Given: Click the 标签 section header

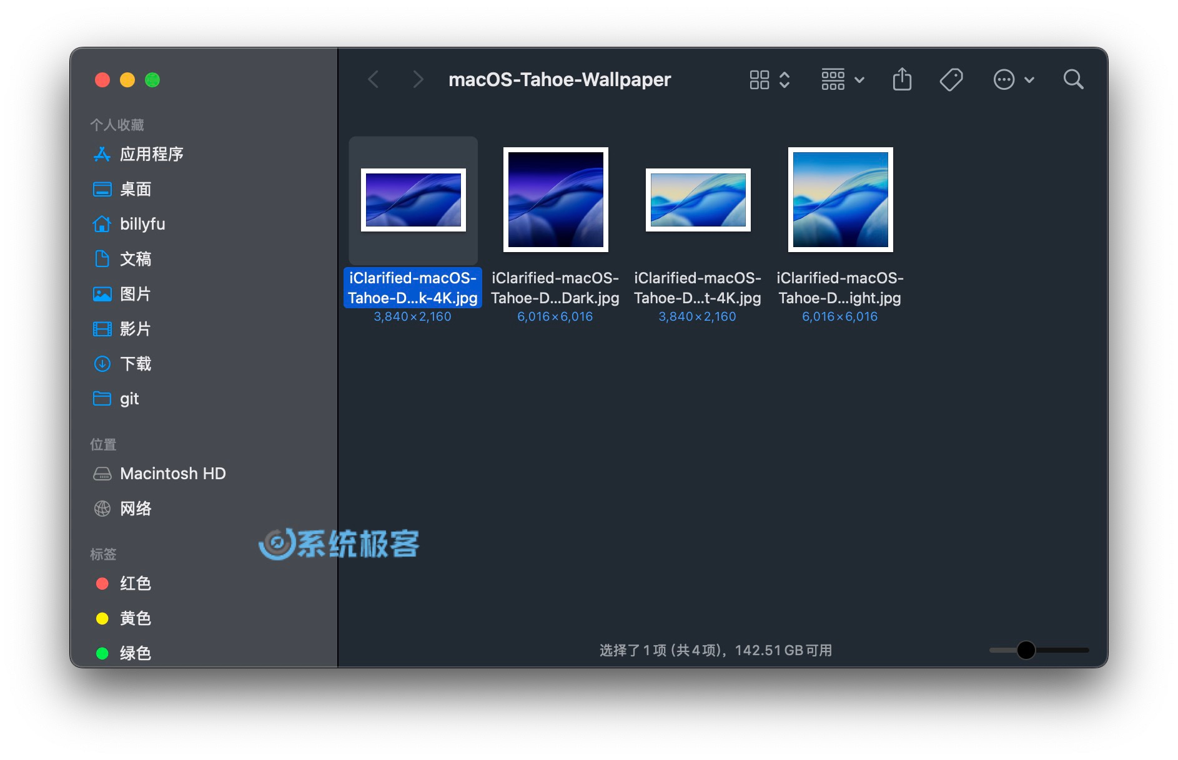Looking at the screenshot, I should (103, 554).
